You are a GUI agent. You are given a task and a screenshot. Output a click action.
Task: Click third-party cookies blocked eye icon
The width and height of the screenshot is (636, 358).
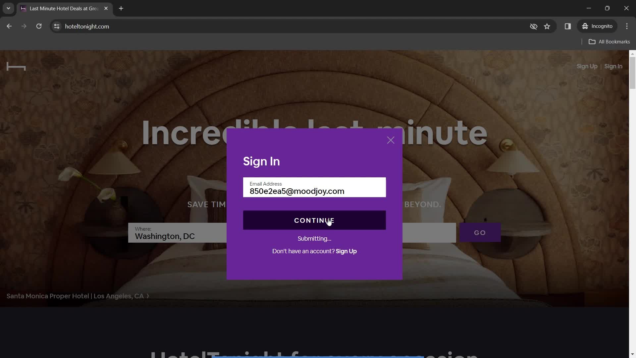(x=533, y=26)
